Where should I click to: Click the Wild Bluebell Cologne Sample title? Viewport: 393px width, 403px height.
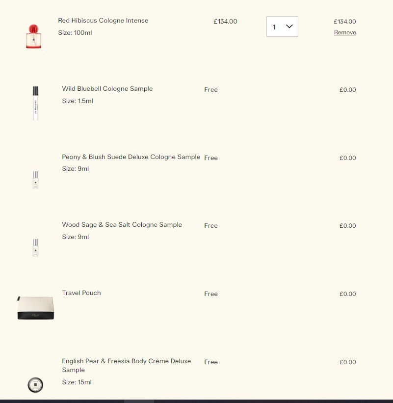[107, 89]
